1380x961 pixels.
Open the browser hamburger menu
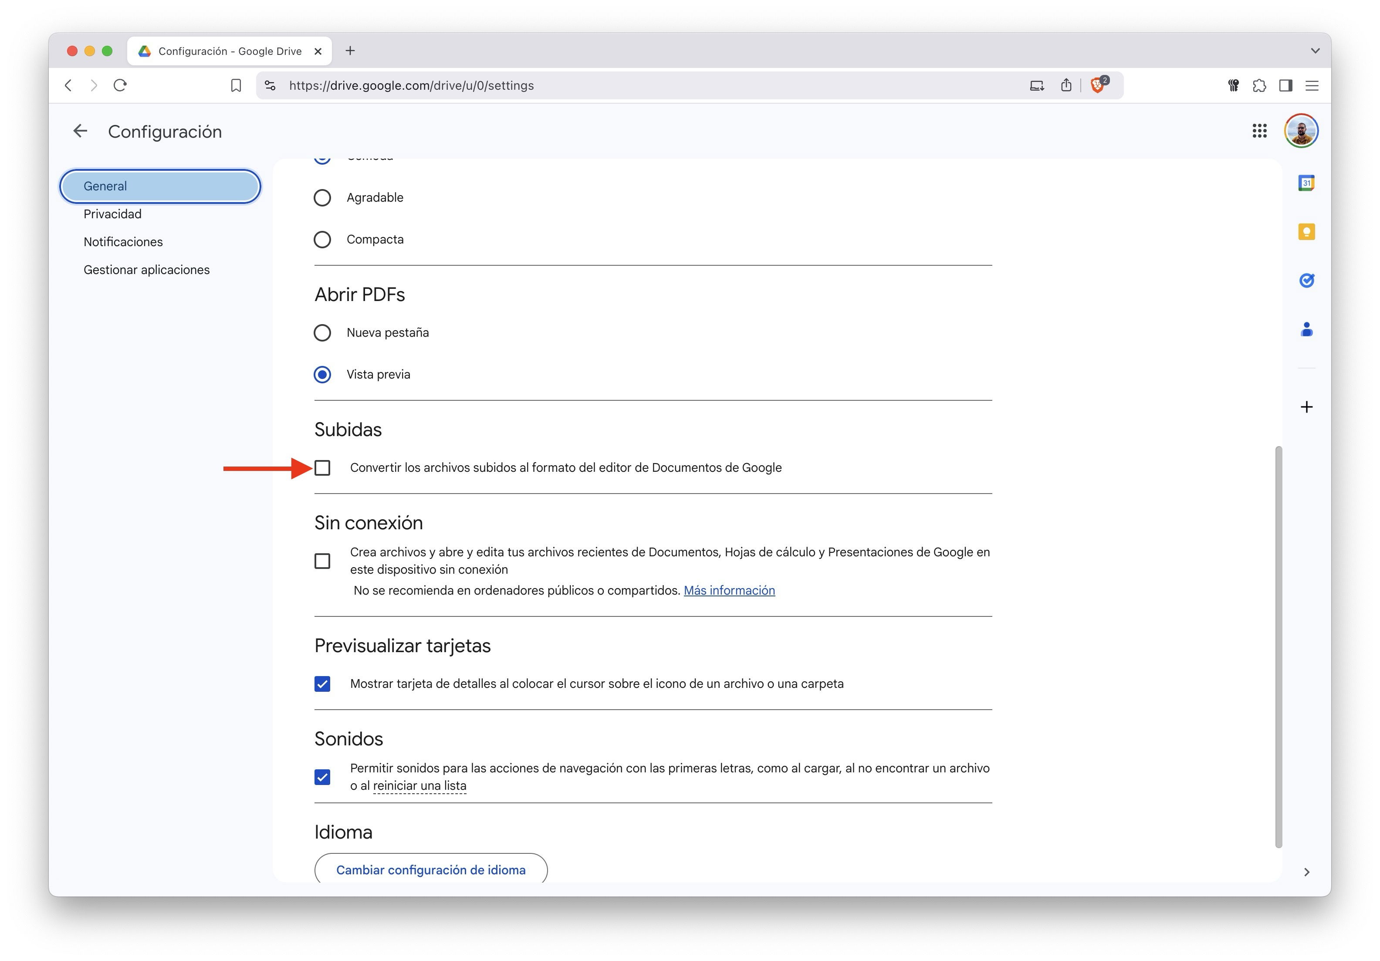tap(1312, 85)
